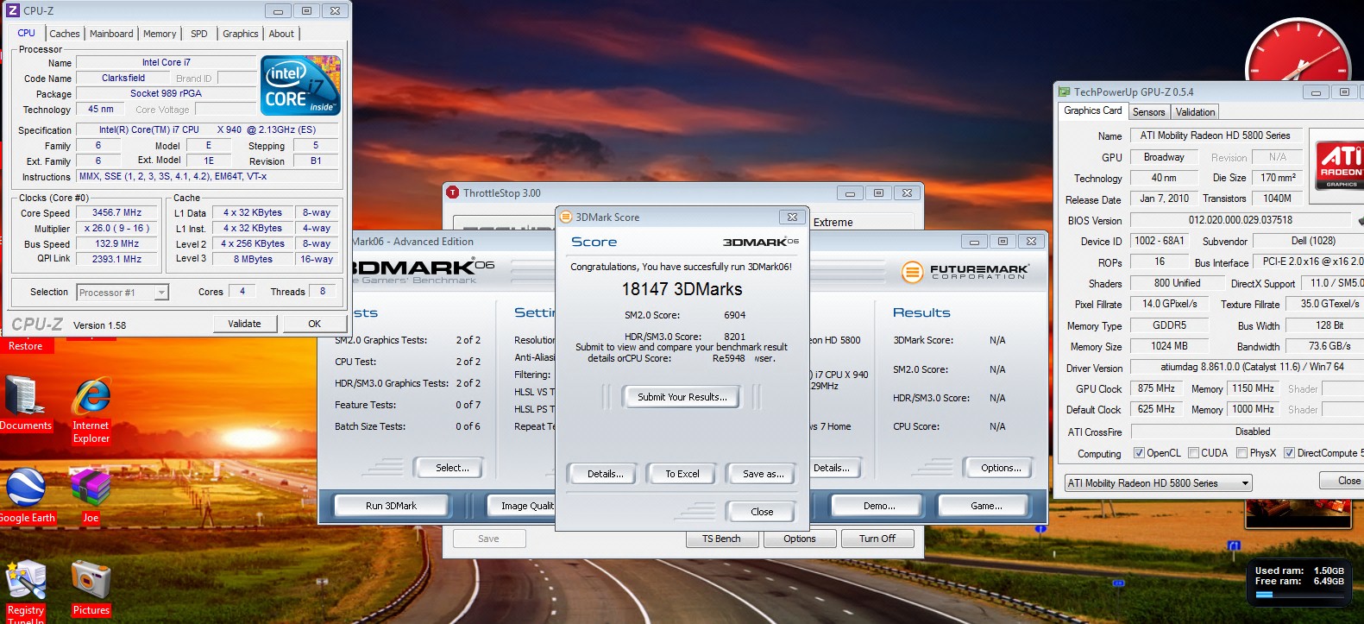Click the Core Speed value 3456.7 MHz
This screenshot has height=624, width=1364.
(116, 212)
